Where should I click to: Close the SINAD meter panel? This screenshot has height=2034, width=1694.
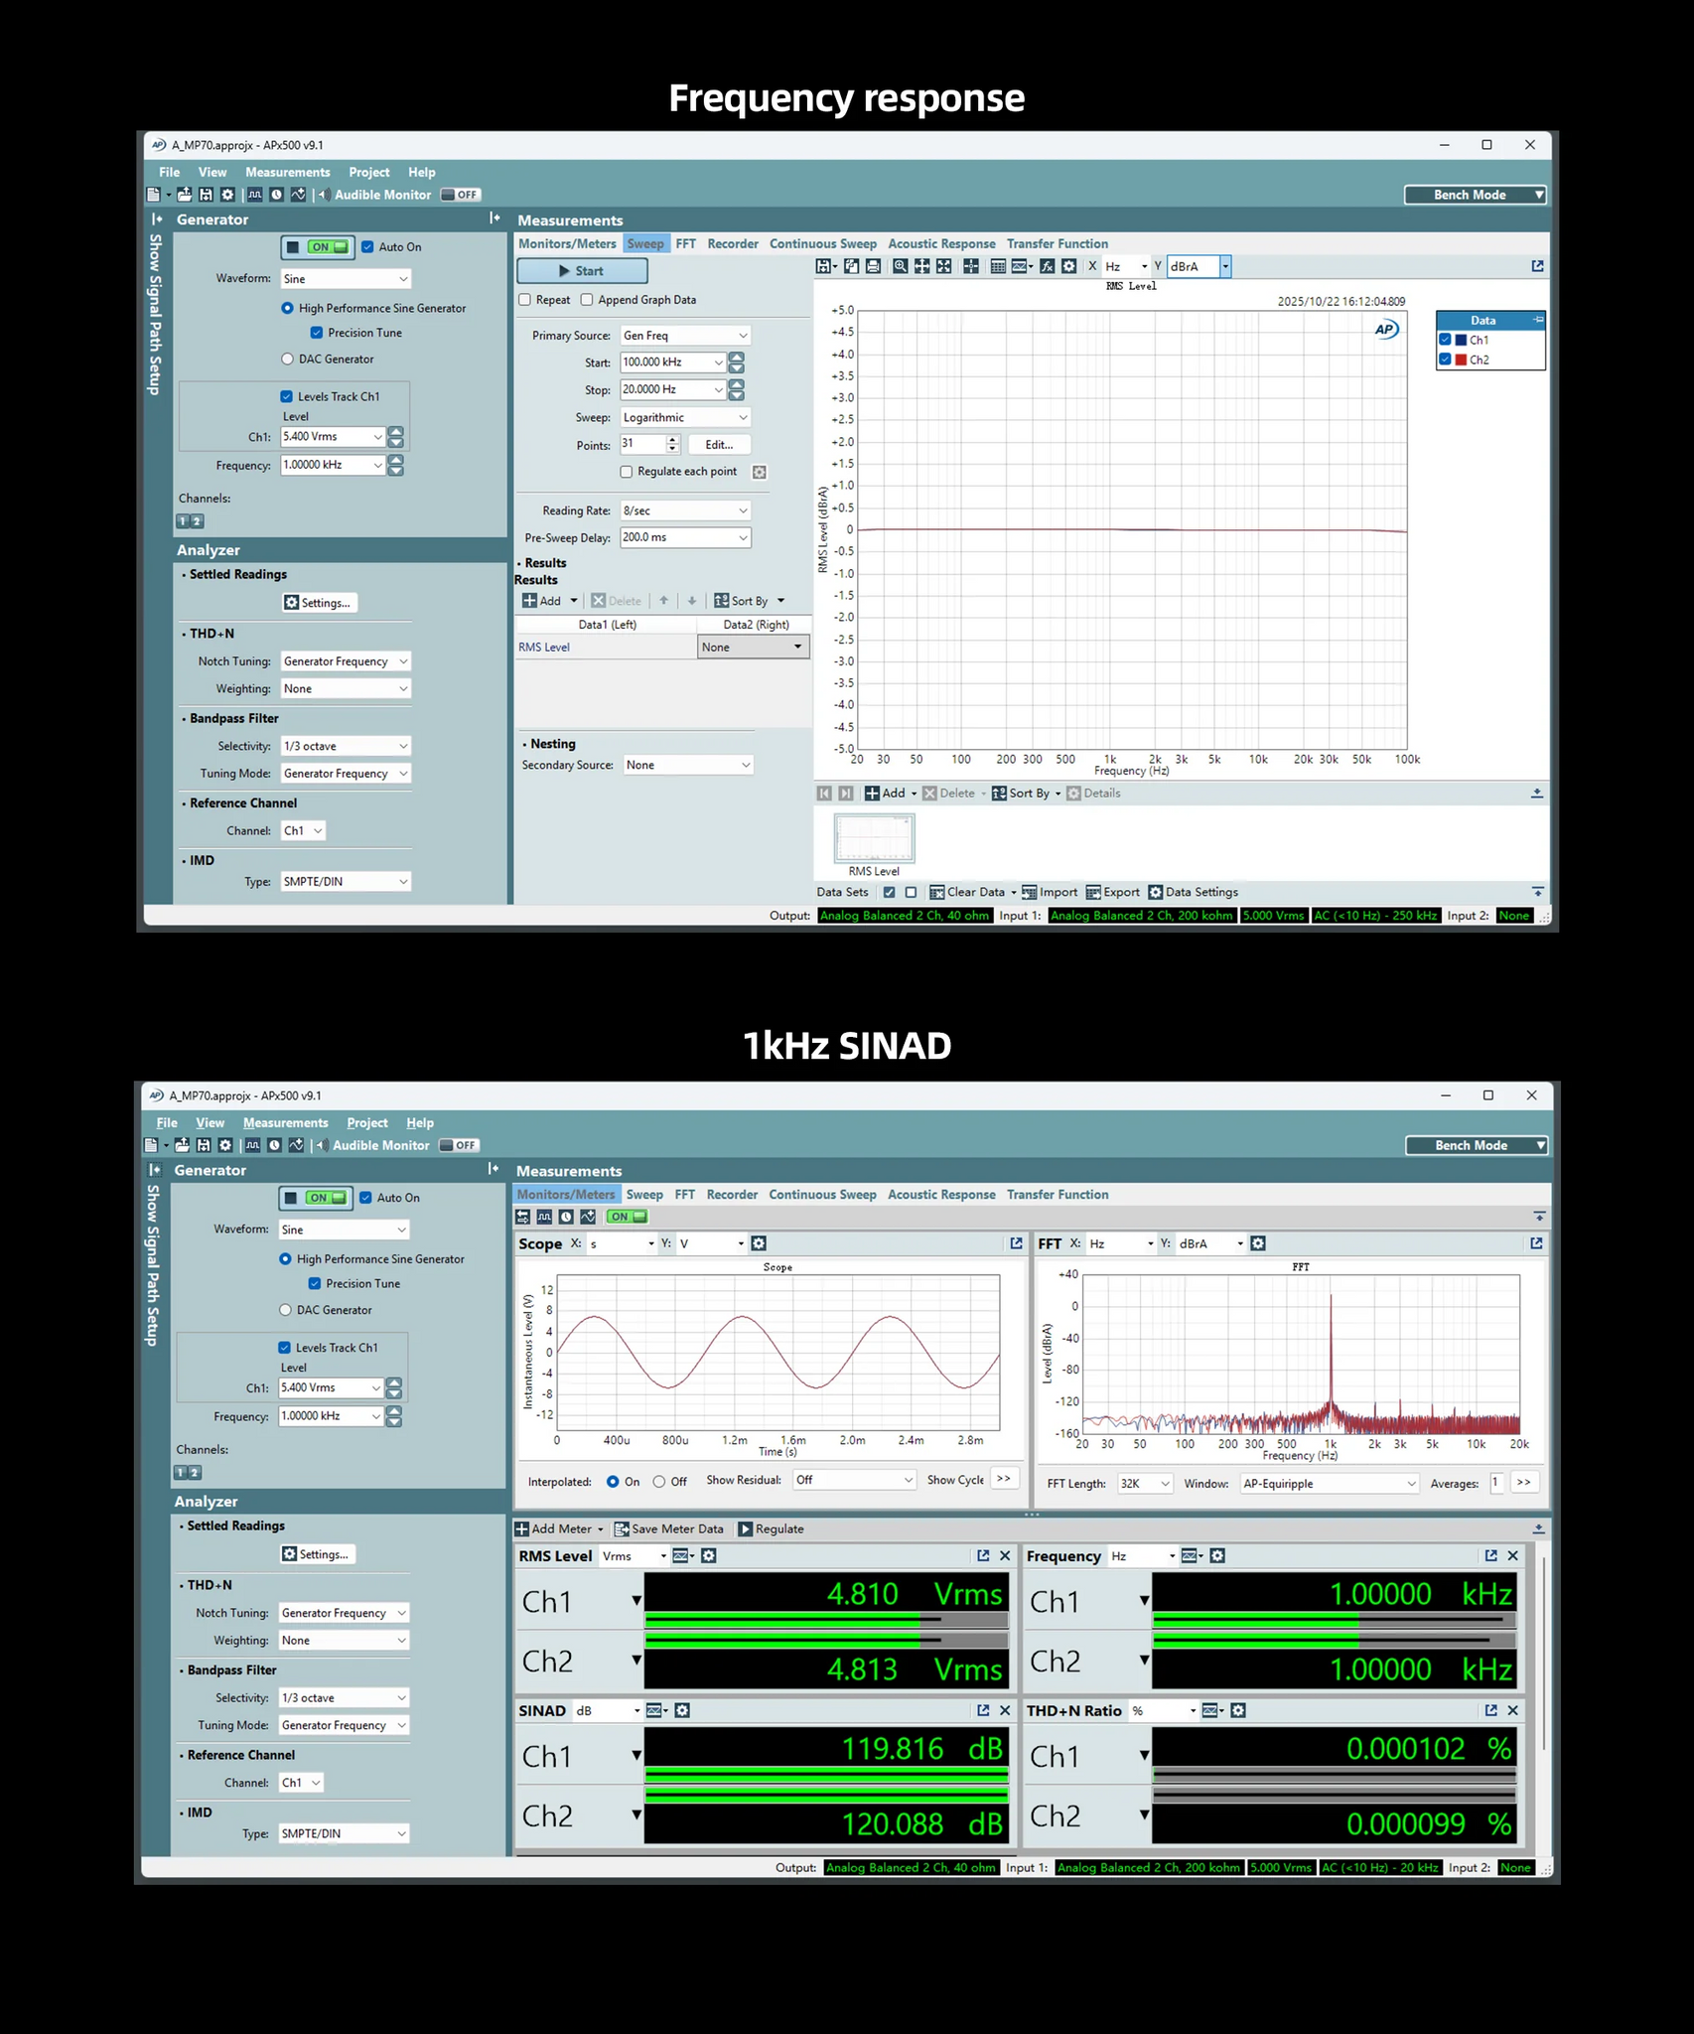[x=1005, y=1710]
